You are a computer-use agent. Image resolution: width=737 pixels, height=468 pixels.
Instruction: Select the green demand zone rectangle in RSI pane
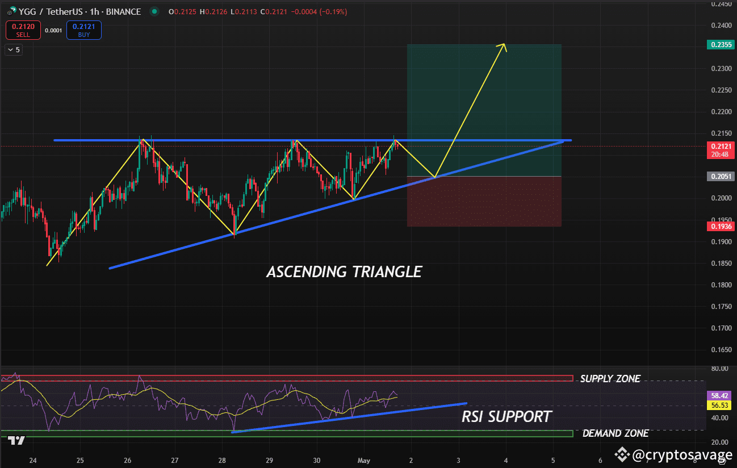[x=287, y=434]
